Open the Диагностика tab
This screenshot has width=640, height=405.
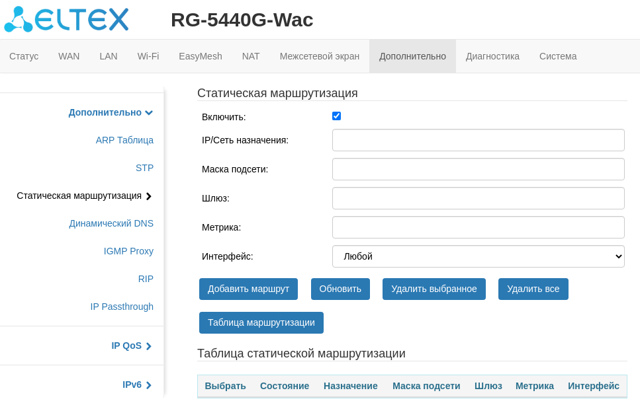click(x=492, y=56)
